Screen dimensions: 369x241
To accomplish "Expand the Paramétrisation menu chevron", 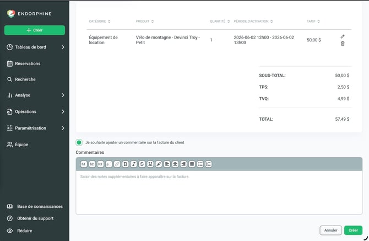I will click(63, 128).
